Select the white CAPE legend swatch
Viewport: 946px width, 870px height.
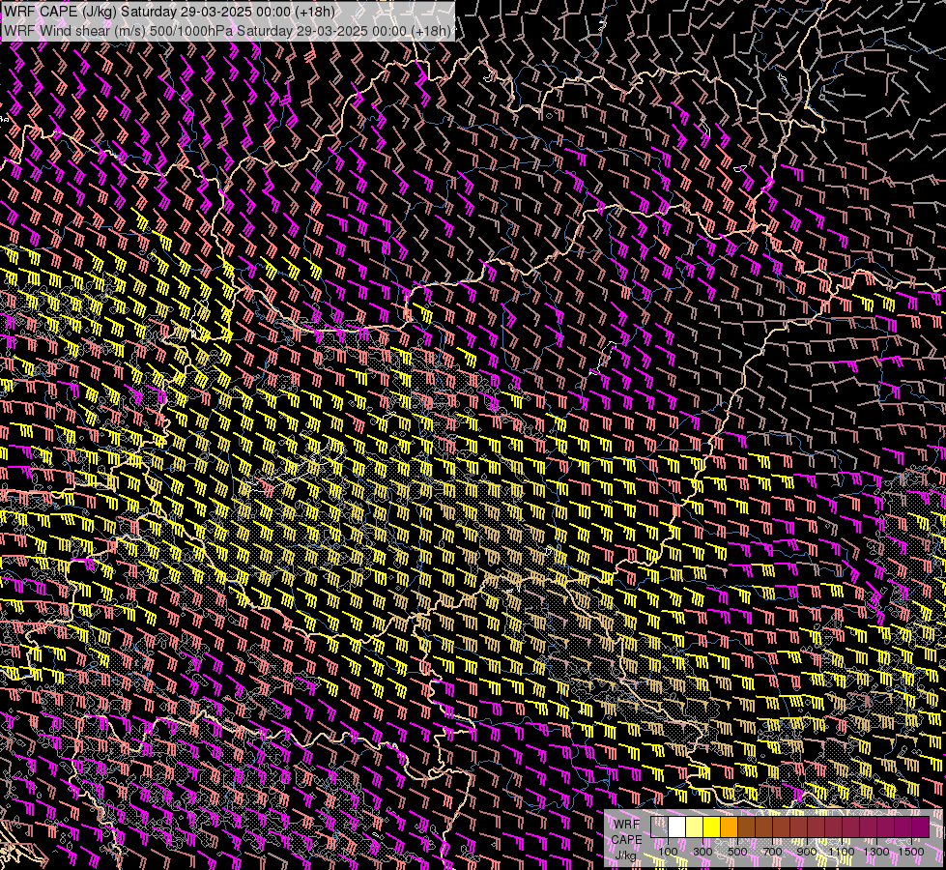click(677, 827)
